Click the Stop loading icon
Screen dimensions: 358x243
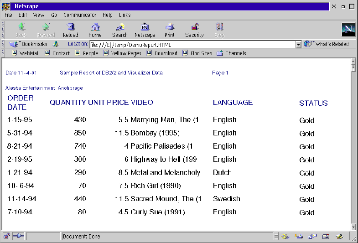pyautogui.click(x=219, y=30)
